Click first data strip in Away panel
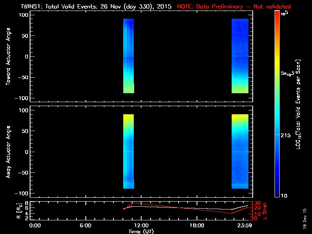The image size is (312, 234). click(129, 151)
